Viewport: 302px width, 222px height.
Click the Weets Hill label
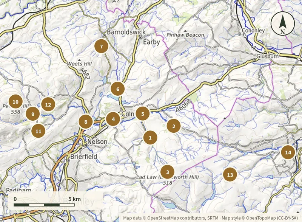(79, 64)
